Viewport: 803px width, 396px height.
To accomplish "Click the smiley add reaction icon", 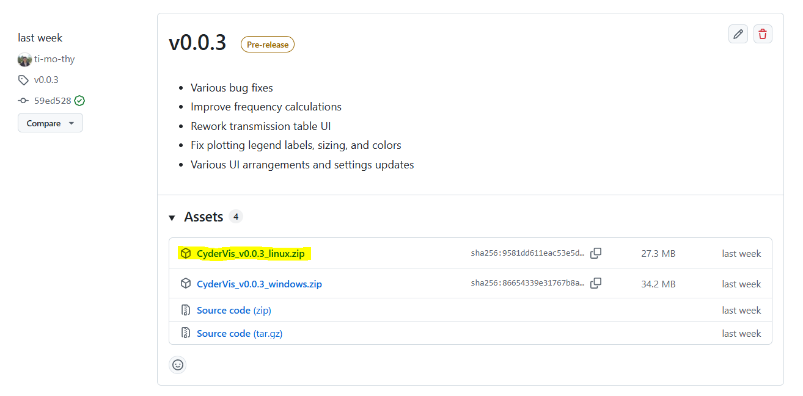I will coord(178,365).
